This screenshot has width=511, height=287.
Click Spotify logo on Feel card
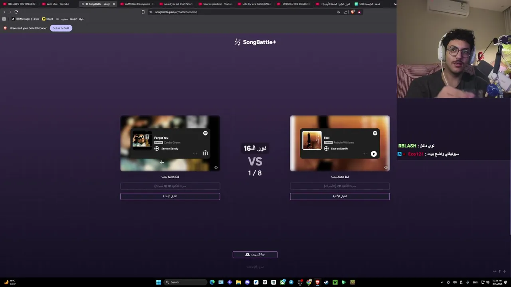[375, 133]
